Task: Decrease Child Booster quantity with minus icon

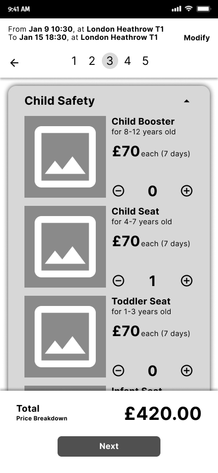Action: point(118,191)
